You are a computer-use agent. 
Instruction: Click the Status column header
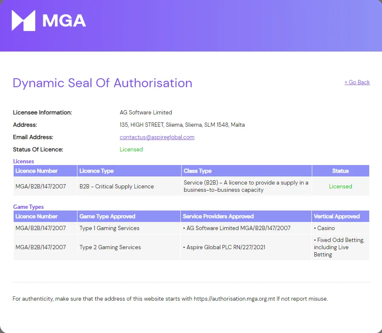point(340,171)
